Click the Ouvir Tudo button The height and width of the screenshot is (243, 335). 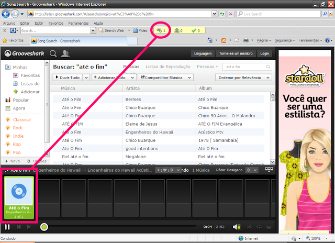[x=68, y=78]
